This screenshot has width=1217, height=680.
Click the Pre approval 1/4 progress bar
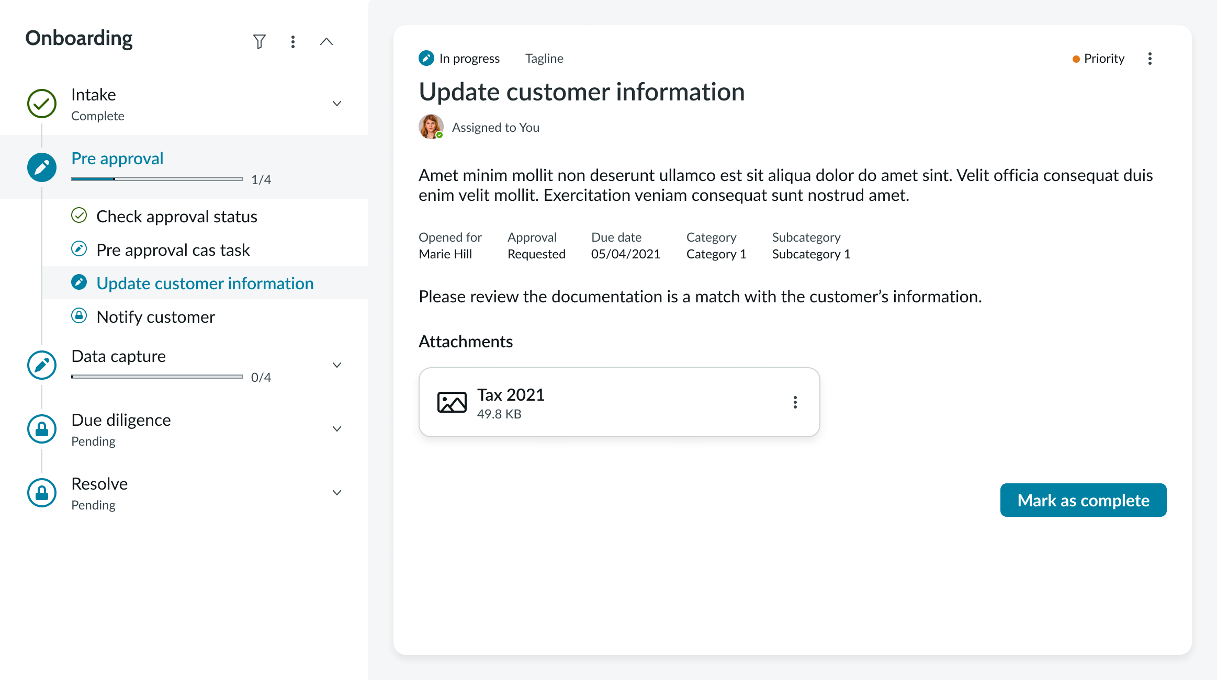(x=155, y=178)
